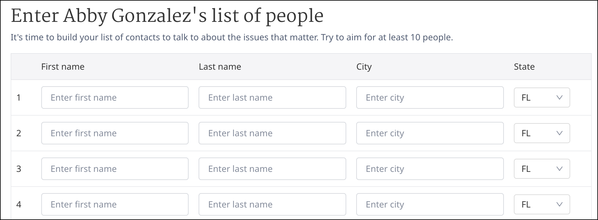Select the first name box in row 3

(x=115, y=169)
